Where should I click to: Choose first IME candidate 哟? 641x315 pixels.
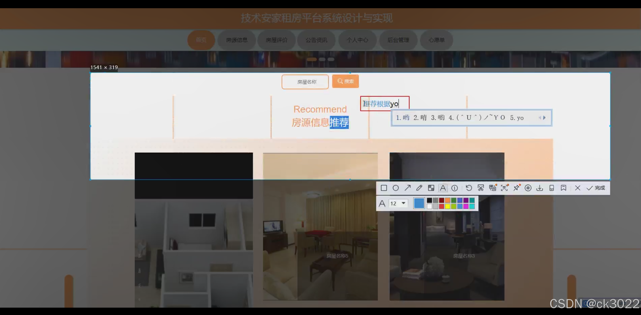tap(403, 118)
